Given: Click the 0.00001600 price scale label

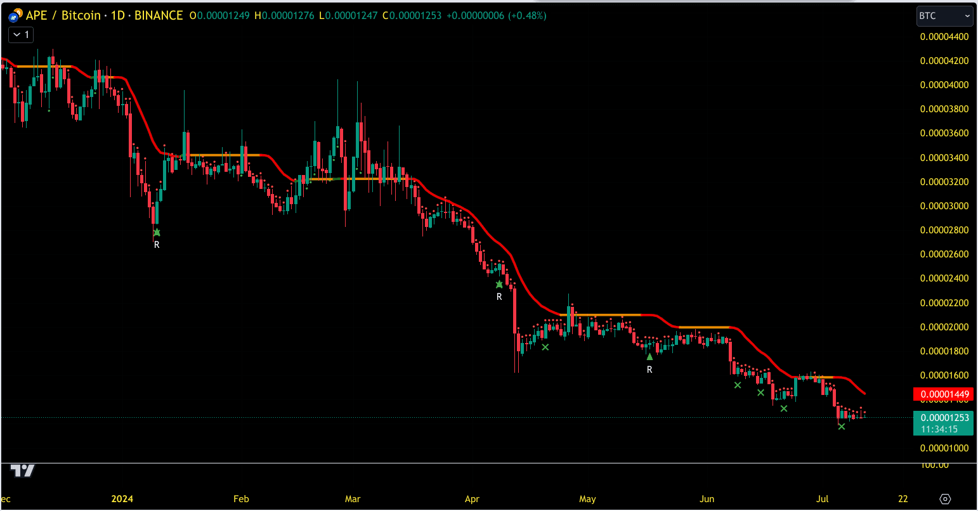Looking at the screenshot, I should click(x=944, y=375).
